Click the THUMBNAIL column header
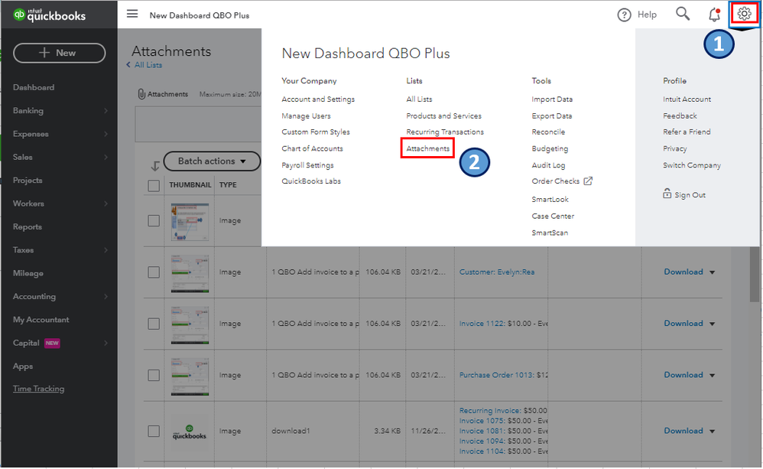 pos(190,184)
